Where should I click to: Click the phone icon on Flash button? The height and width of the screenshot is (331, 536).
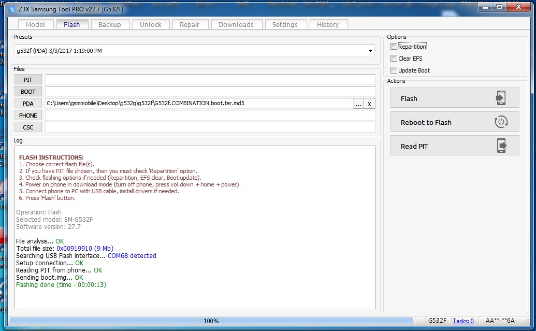coord(501,98)
